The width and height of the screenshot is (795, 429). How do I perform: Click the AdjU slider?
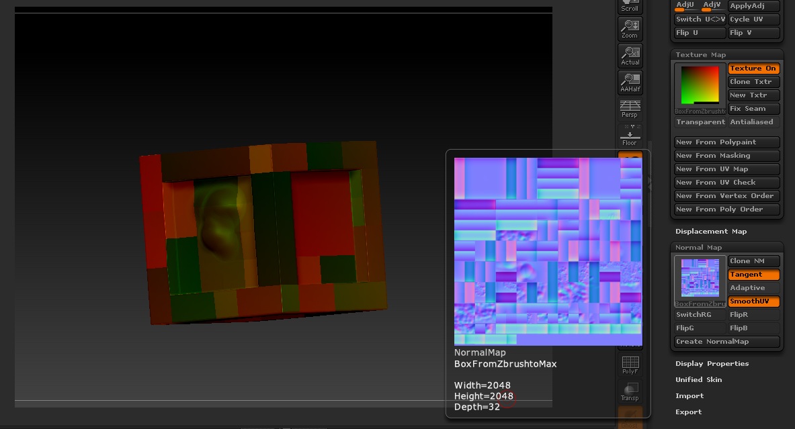click(685, 5)
